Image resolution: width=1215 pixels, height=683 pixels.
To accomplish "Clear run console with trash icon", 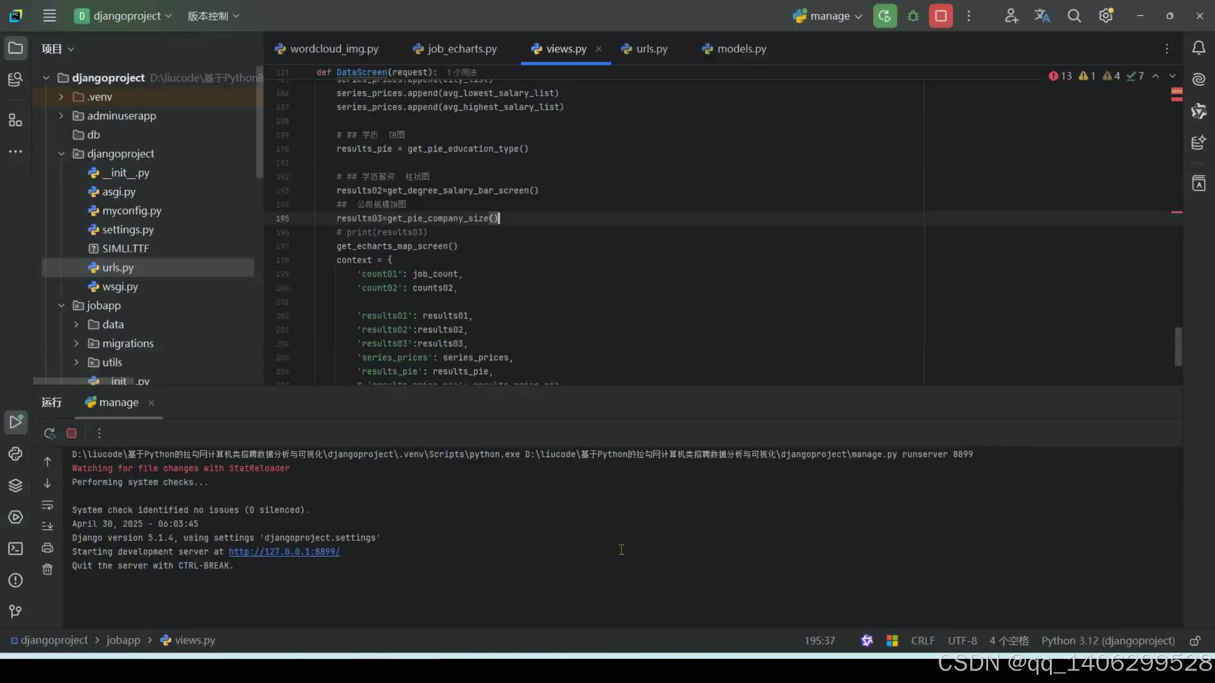I will [47, 569].
